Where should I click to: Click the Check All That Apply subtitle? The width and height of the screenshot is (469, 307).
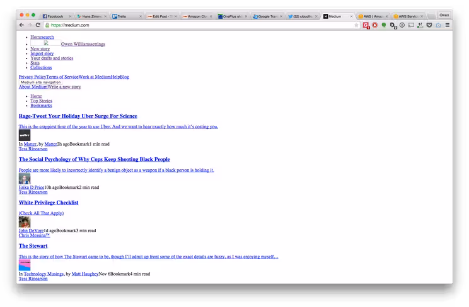pyautogui.click(x=41, y=213)
